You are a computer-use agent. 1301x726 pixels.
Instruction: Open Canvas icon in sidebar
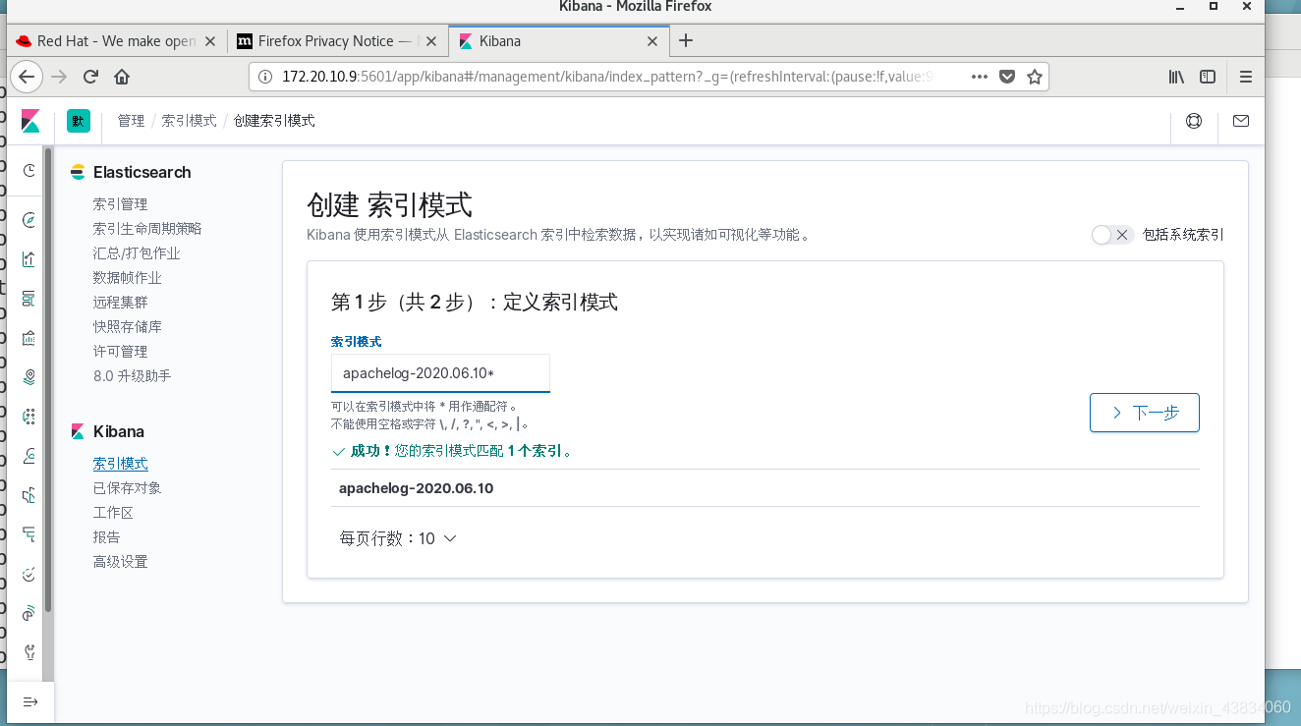tap(29, 338)
